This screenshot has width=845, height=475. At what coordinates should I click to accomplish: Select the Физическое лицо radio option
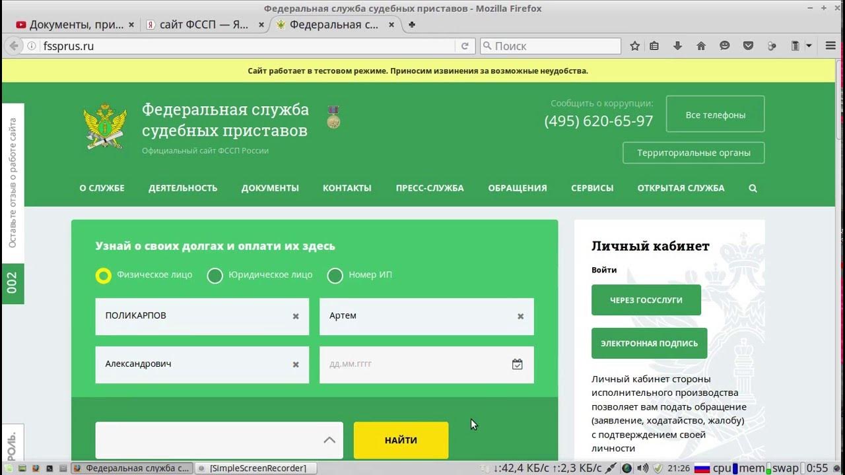pos(103,275)
